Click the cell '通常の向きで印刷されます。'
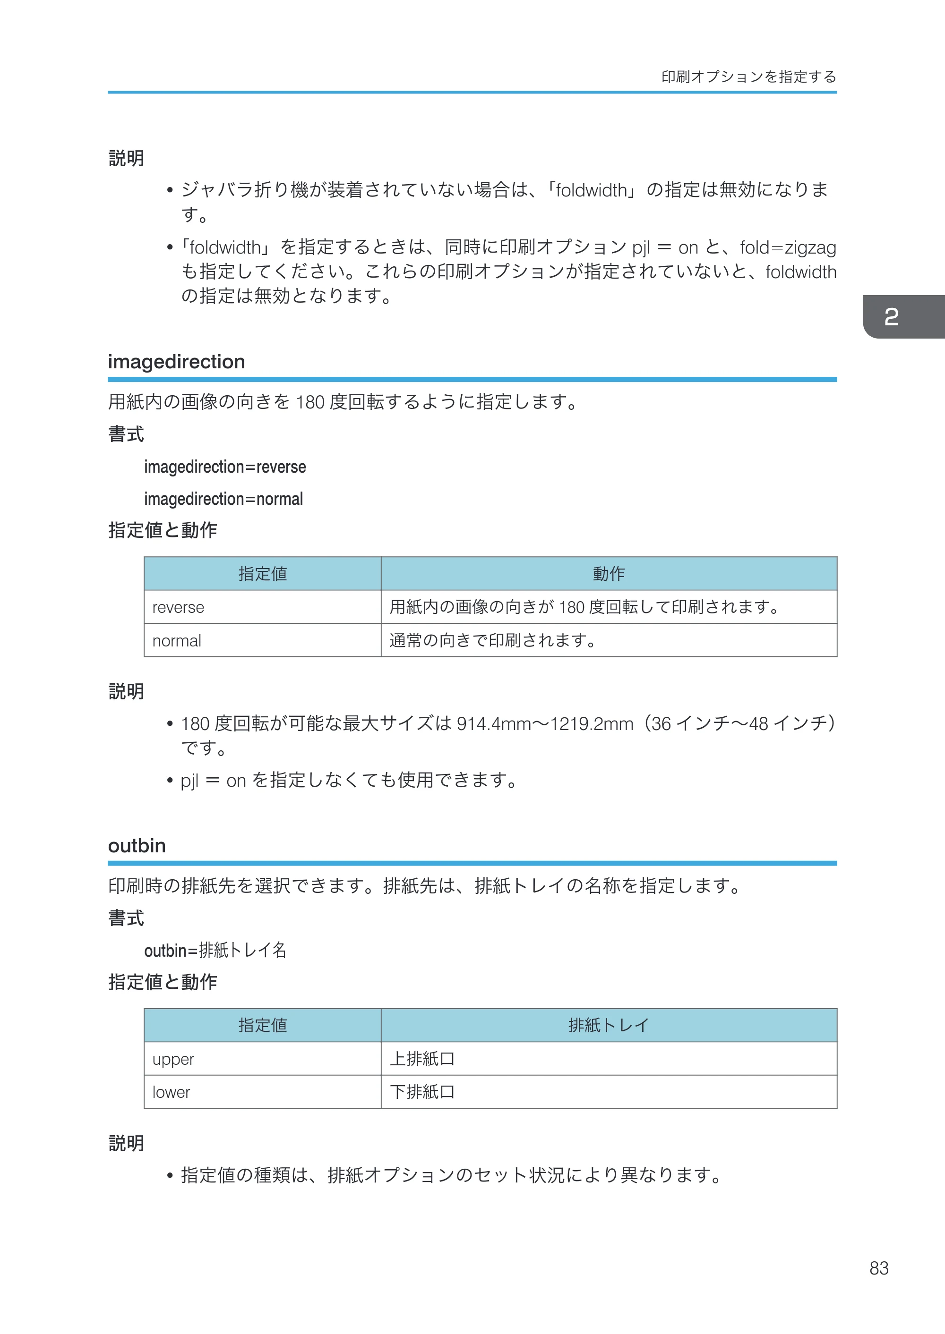This screenshot has width=945, height=1334. coord(609,640)
